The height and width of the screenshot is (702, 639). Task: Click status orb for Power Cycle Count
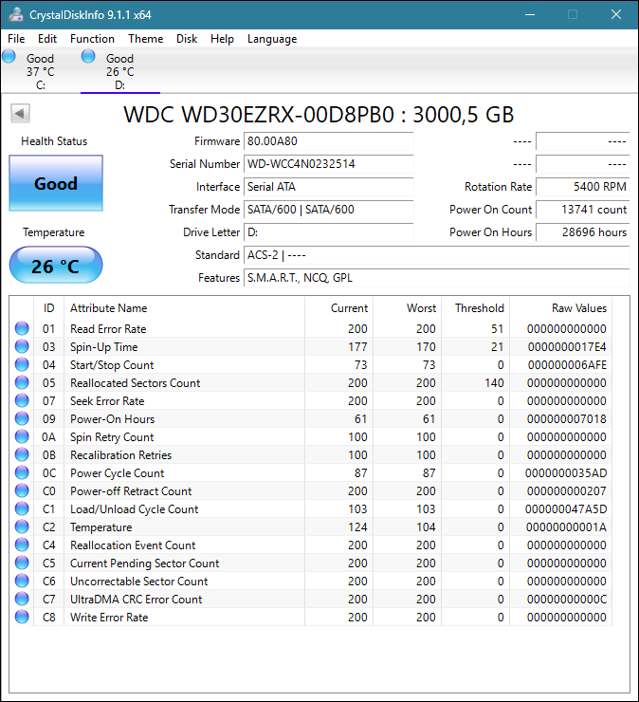[x=22, y=472]
